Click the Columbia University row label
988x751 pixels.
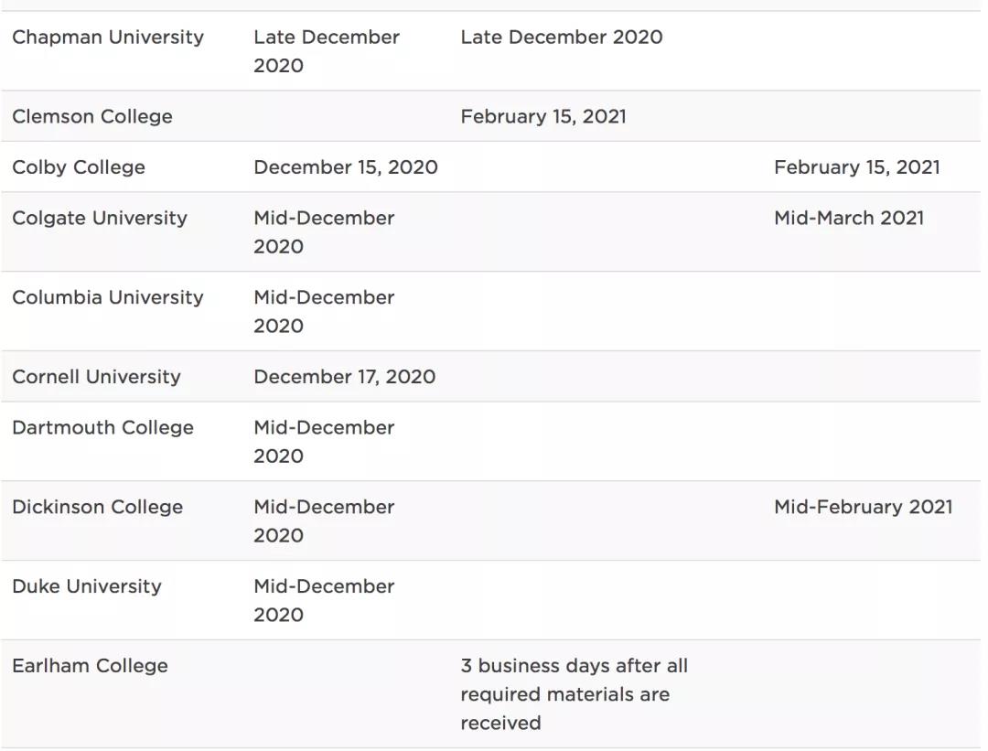click(108, 298)
